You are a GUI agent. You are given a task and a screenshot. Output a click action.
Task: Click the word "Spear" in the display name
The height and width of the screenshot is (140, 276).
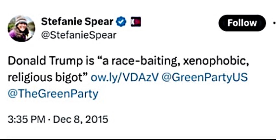[x=100, y=22]
